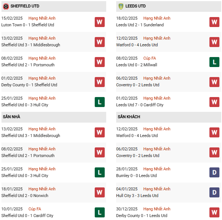Image resolution: width=222 pixels, height=220 pixels.
Task: Open Luton Town 0 - 1 Sheffield Utd result
Action: [28, 25]
